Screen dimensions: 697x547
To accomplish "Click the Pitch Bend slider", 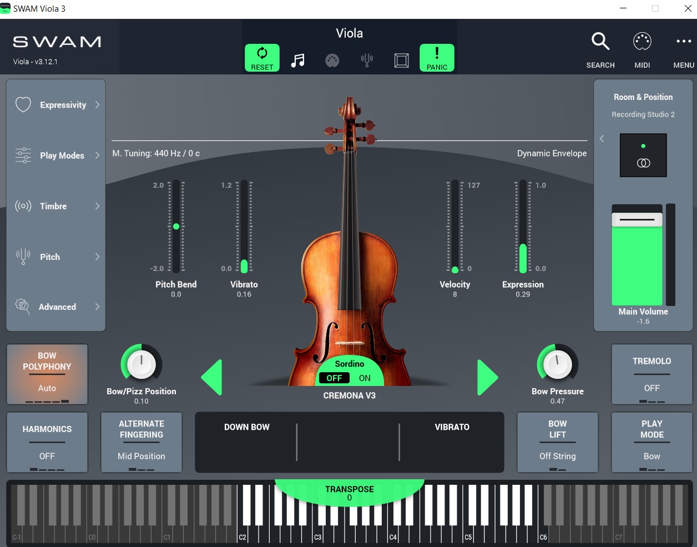I will click(x=176, y=226).
